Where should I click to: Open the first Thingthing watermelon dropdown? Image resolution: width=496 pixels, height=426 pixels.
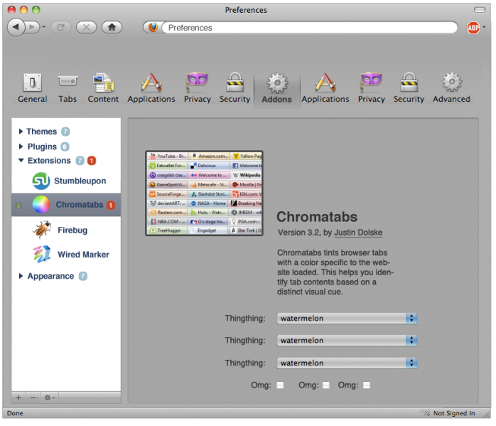347,319
